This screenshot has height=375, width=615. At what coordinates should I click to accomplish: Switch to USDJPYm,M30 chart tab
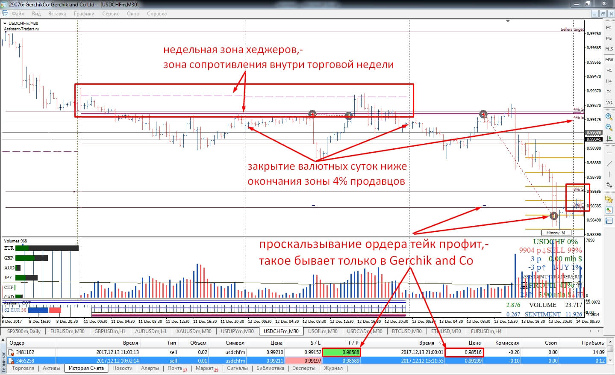click(237, 331)
